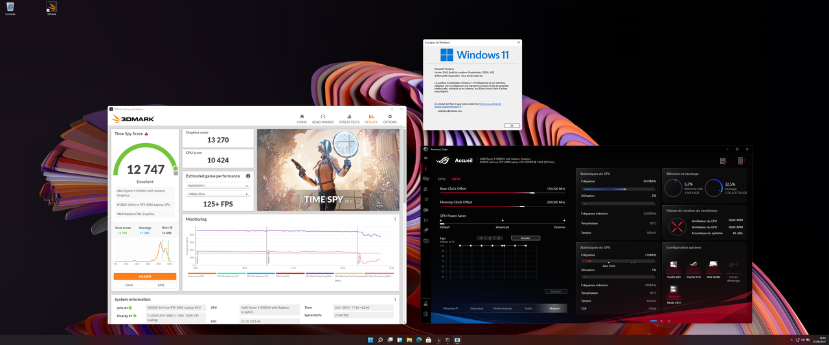Toggle the Touche ROG setting
This screenshot has height=345, width=829.
[x=693, y=269]
